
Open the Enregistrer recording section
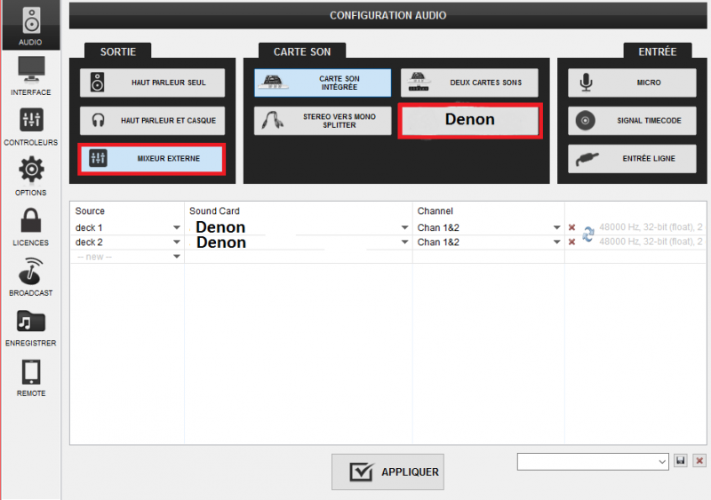[31, 327]
